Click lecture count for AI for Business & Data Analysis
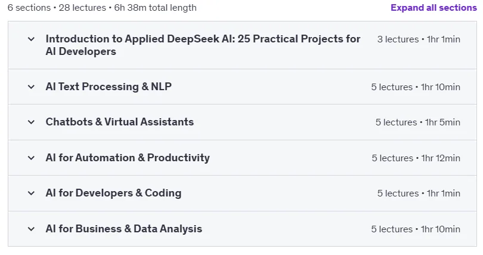 pyautogui.click(x=392, y=229)
